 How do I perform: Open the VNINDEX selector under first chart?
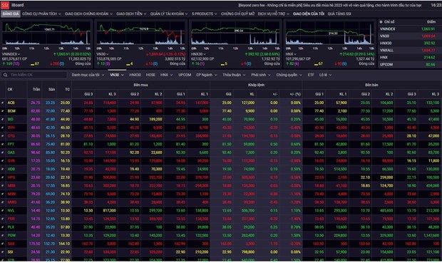(x=11, y=54)
